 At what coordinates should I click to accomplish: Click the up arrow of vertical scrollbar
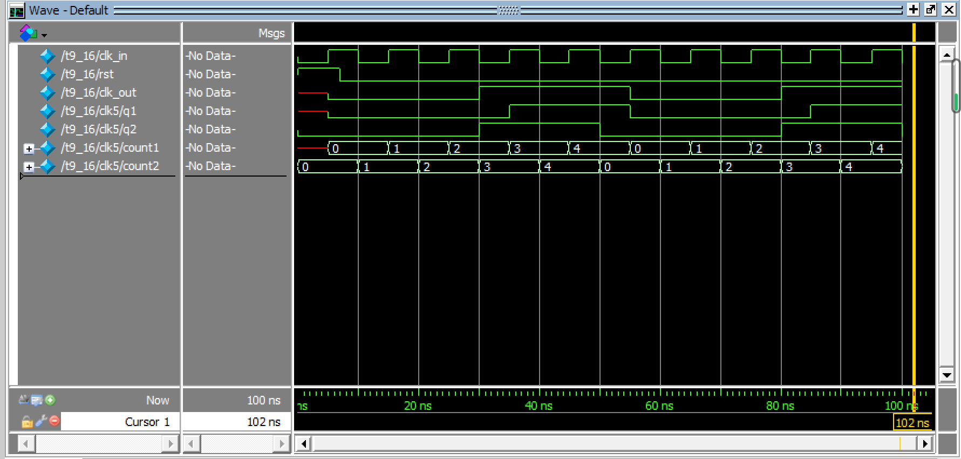[x=947, y=55]
